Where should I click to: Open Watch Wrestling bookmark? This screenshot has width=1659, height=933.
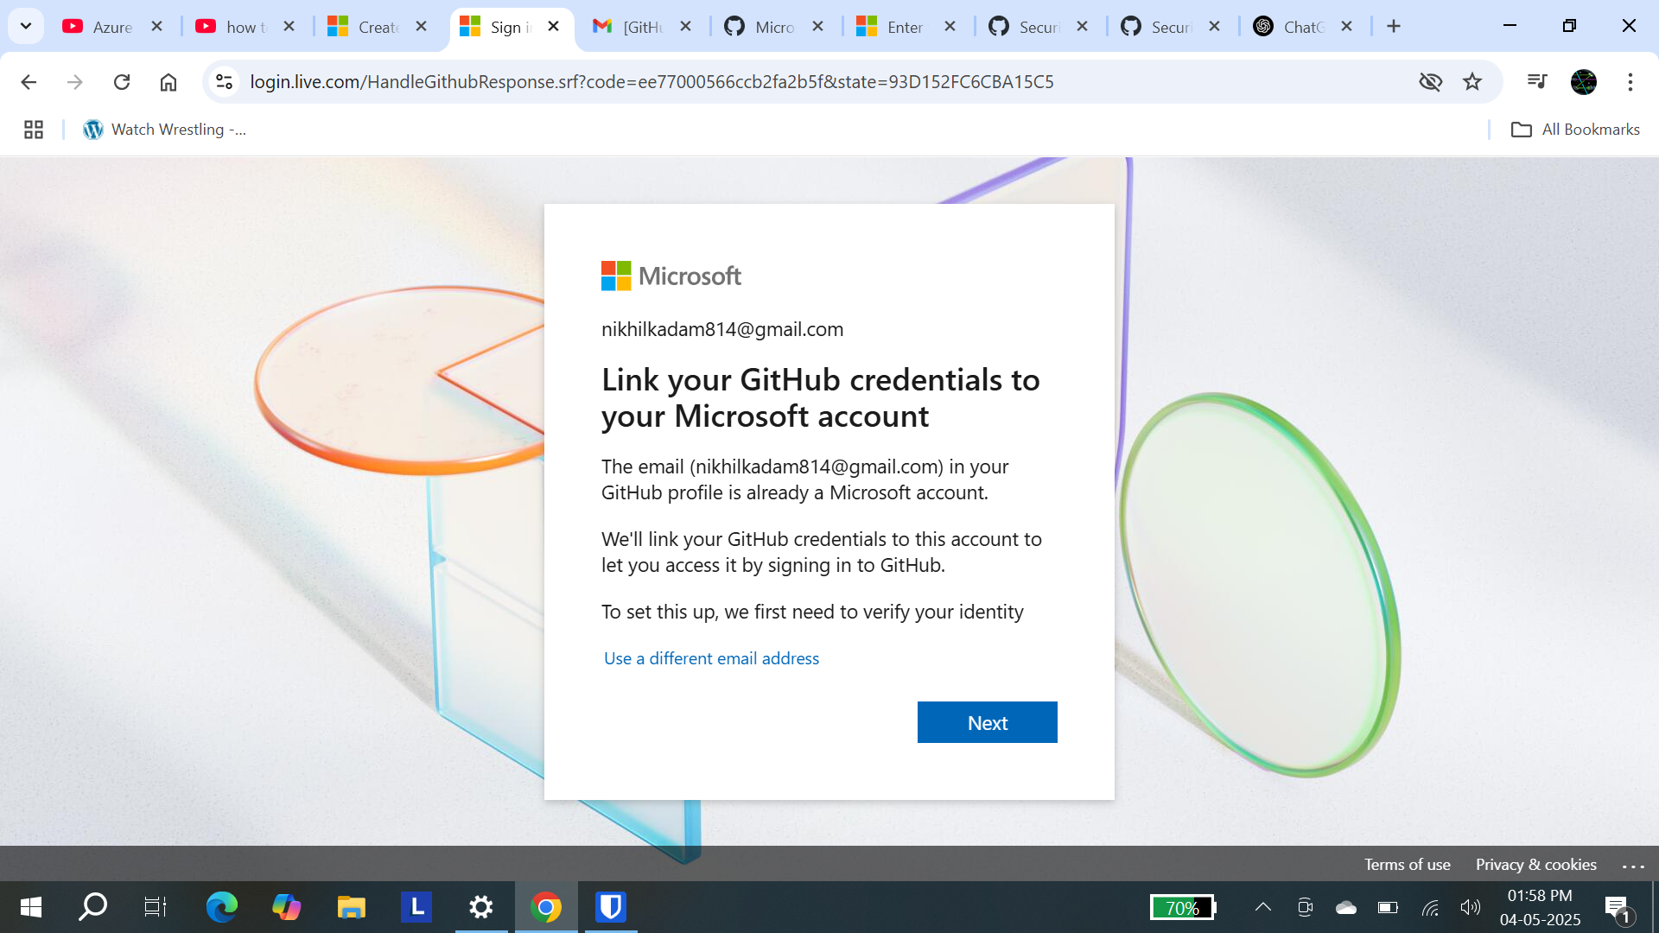(165, 130)
